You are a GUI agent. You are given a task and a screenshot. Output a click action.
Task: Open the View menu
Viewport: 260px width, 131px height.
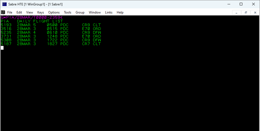point(30,12)
